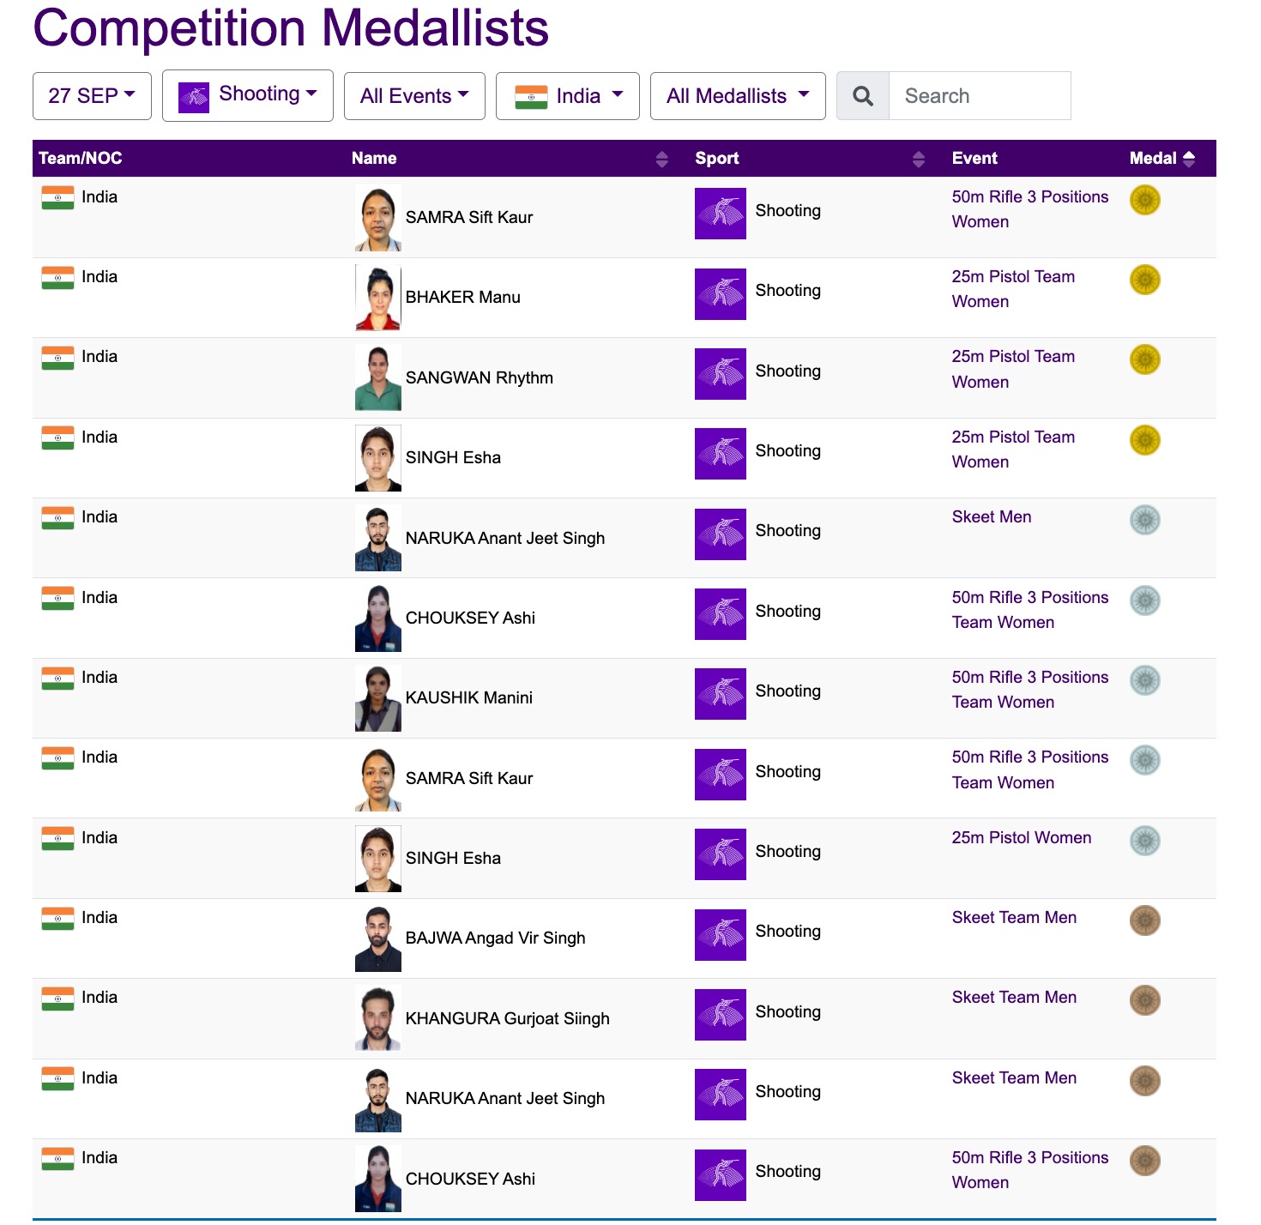Click shooting sport icon in KAUSHIK Manini row
The height and width of the screenshot is (1225, 1261).
[x=720, y=694]
